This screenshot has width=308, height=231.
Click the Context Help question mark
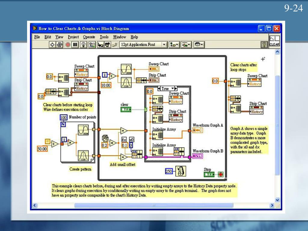click(x=264, y=45)
